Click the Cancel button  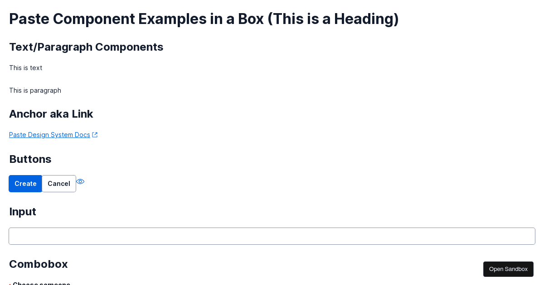pyautogui.click(x=59, y=184)
